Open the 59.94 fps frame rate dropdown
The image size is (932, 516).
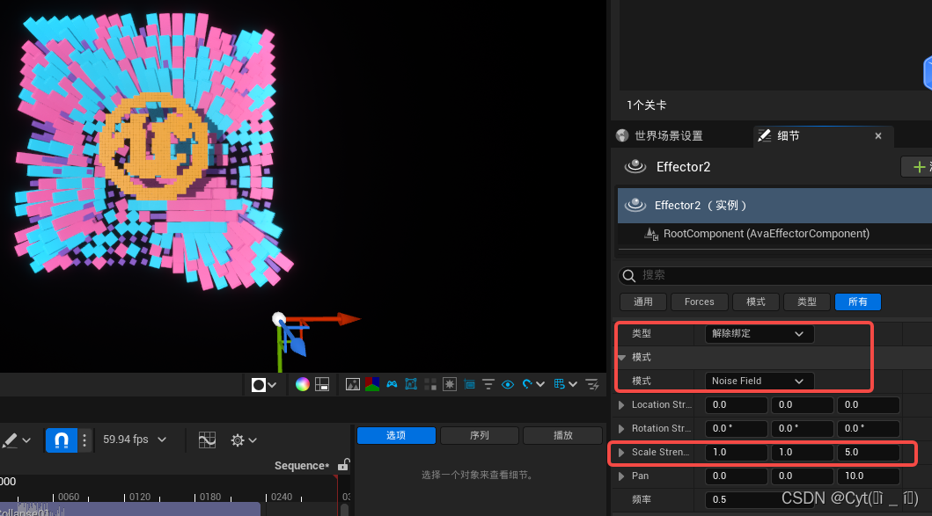[135, 440]
